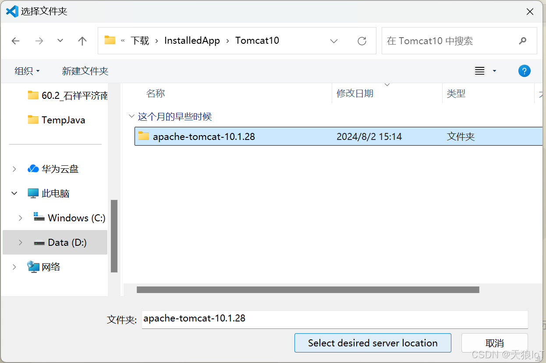Image resolution: width=546 pixels, height=363 pixels.
Task: Create a new folder with 新建文件夹
Action: coord(85,71)
